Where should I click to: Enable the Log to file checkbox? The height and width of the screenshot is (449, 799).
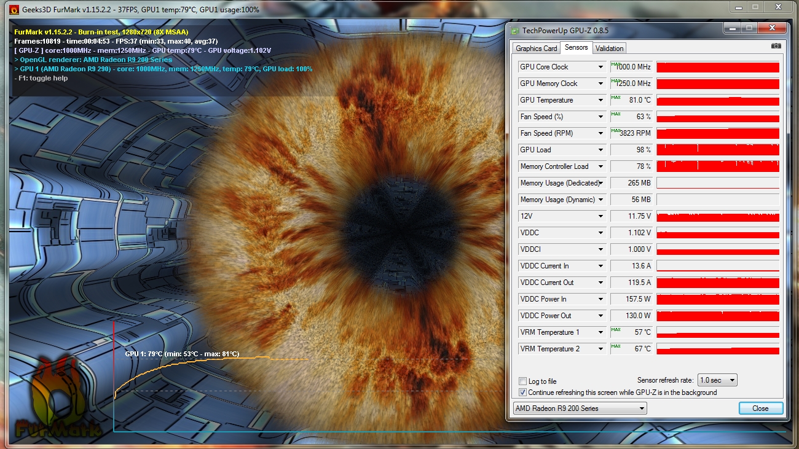click(x=523, y=381)
